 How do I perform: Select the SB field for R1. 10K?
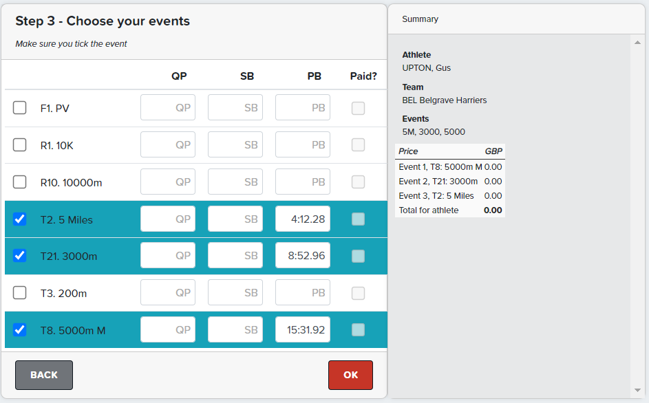tap(235, 145)
